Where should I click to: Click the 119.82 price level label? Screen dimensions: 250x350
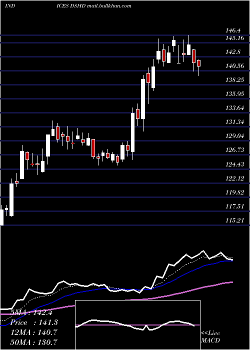234,192
